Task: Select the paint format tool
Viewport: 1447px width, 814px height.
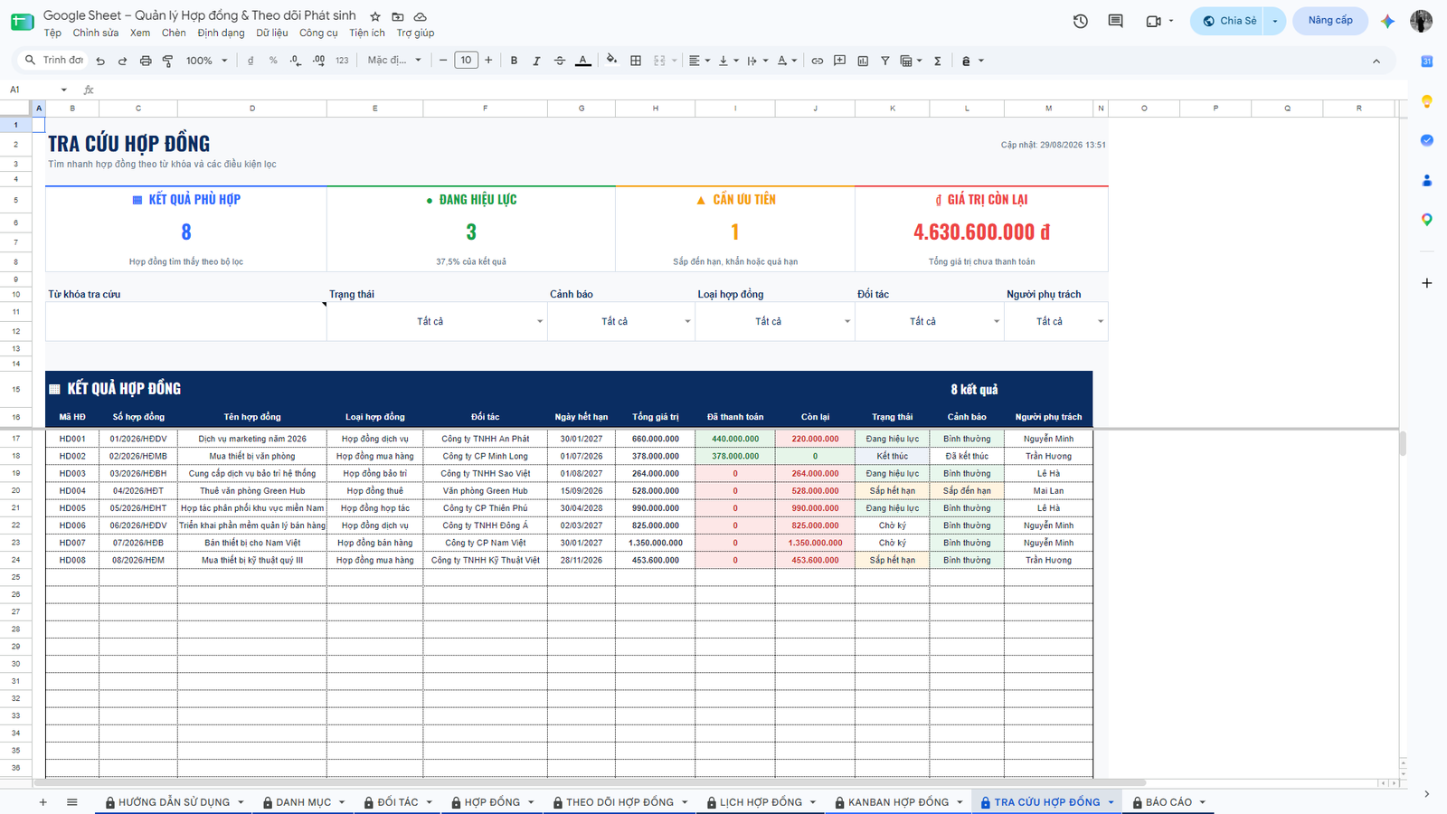Action: pos(167,61)
